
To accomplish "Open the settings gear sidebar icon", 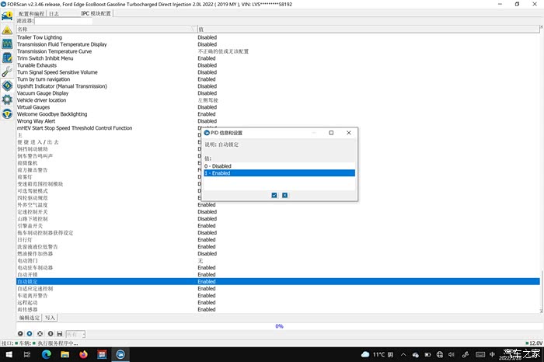I will click(x=7, y=99).
